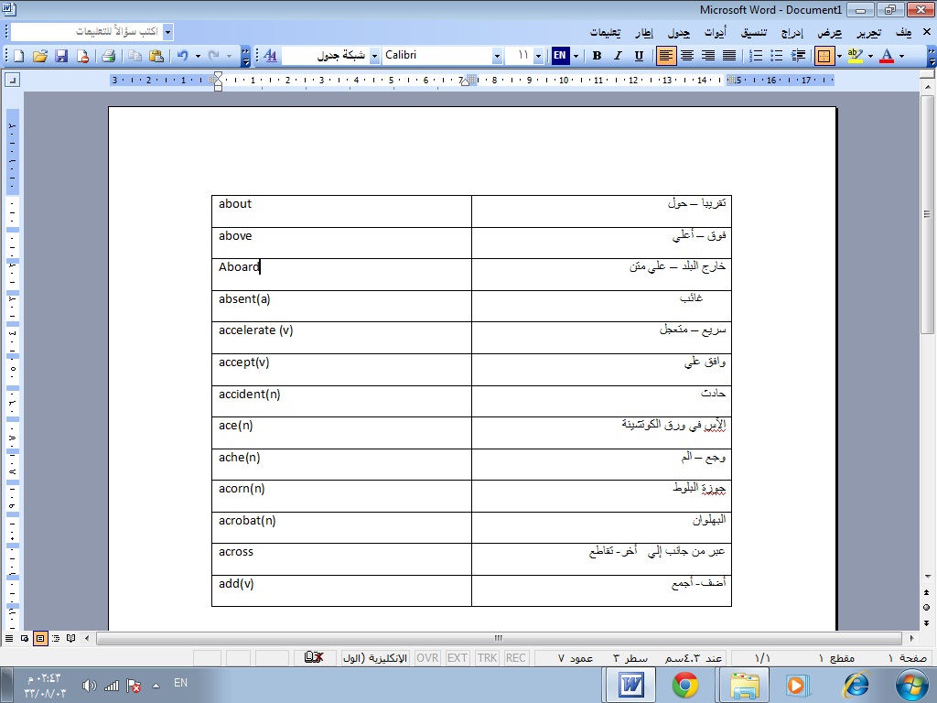Apply font color with red A
This screenshot has height=703, width=937.
[x=887, y=56]
